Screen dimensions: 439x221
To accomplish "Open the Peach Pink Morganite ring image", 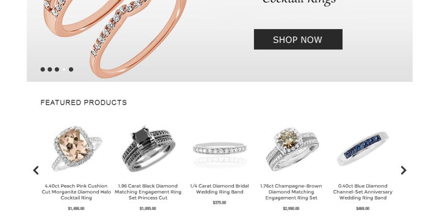I will coord(76,149).
